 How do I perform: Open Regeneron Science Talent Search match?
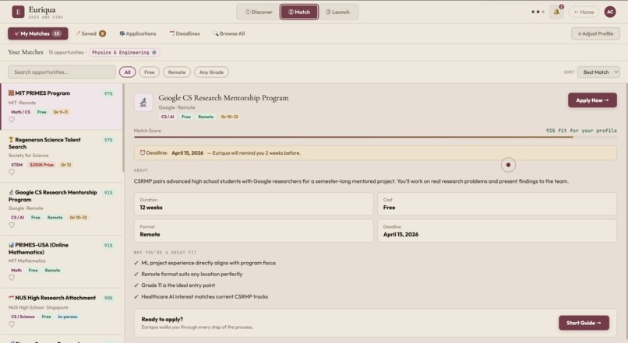62,156
